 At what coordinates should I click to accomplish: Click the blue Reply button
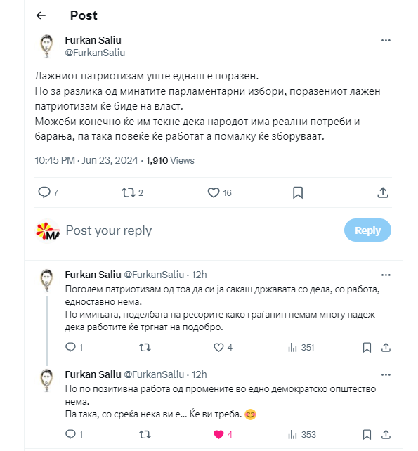pos(367,230)
